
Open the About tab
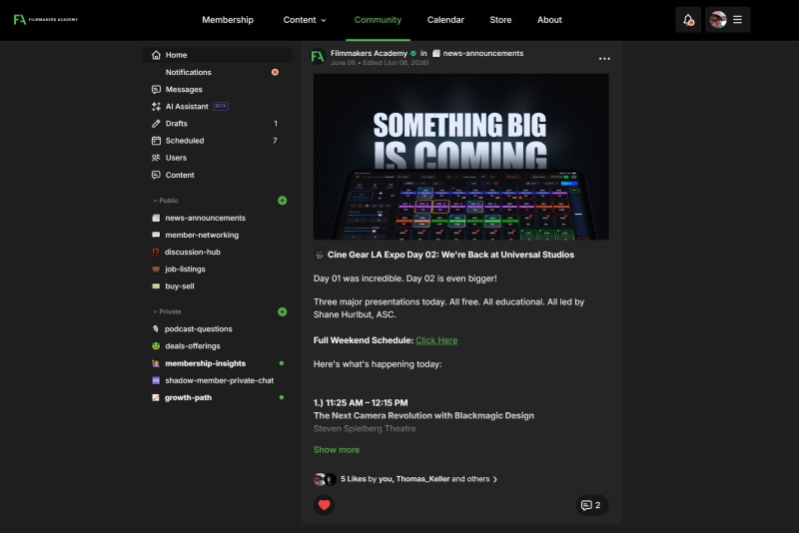(x=549, y=20)
